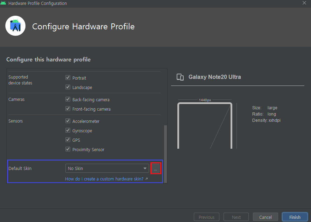Open the custom hardware skin help link

point(106,179)
